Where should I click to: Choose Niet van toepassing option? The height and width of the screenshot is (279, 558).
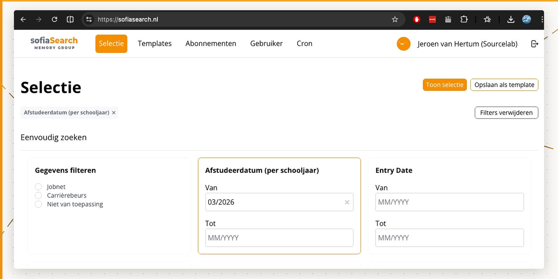pos(38,204)
